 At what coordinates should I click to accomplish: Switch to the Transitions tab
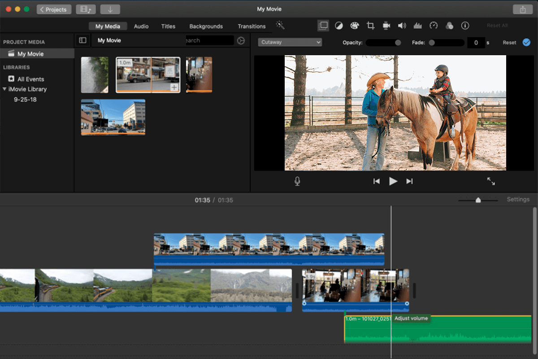[x=252, y=26]
